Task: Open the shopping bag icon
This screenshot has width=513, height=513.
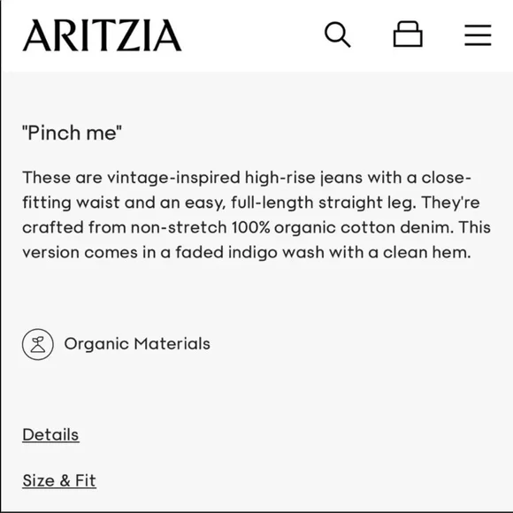Action: (408, 34)
